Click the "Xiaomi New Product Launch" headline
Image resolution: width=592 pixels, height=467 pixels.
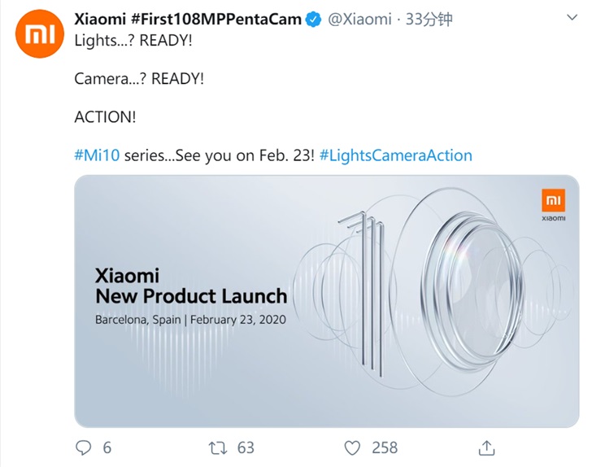pos(191,286)
